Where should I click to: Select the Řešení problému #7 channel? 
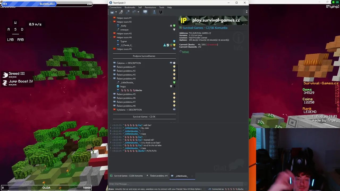pyautogui.click(x=126, y=102)
